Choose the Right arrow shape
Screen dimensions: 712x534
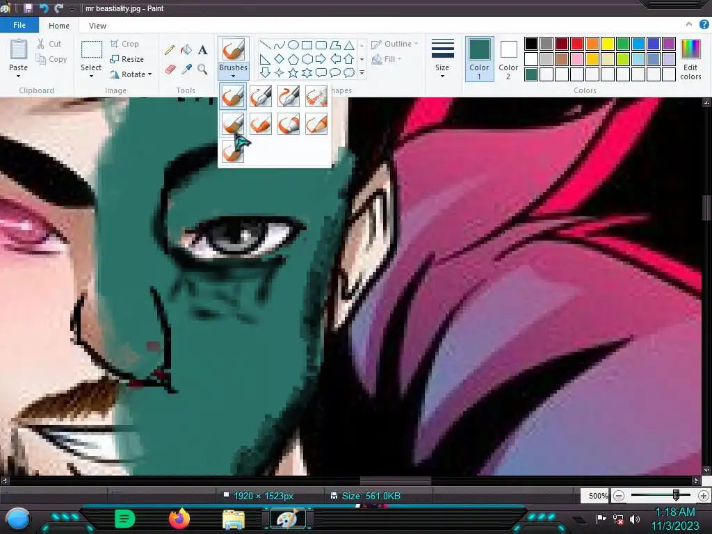(321, 58)
